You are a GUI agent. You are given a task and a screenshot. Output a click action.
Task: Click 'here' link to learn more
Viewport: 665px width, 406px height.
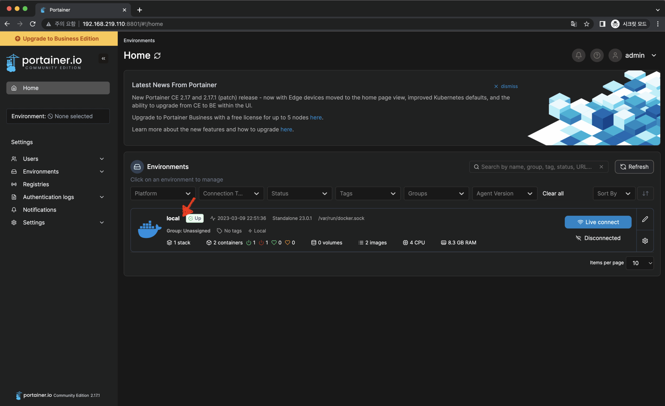click(286, 129)
